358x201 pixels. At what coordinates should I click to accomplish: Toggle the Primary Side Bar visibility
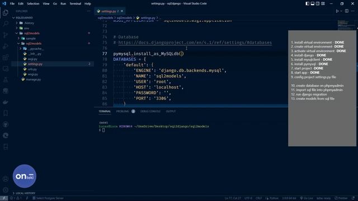pos(307,4)
